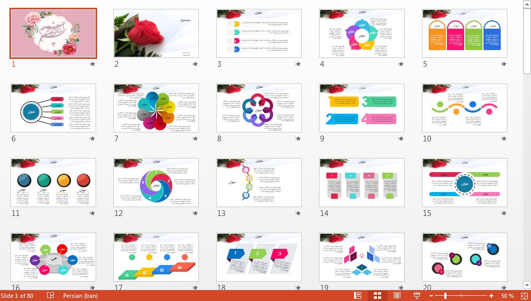The image size is (531, 301).
Task: Fit slides to current window
Action: point(524,296)
